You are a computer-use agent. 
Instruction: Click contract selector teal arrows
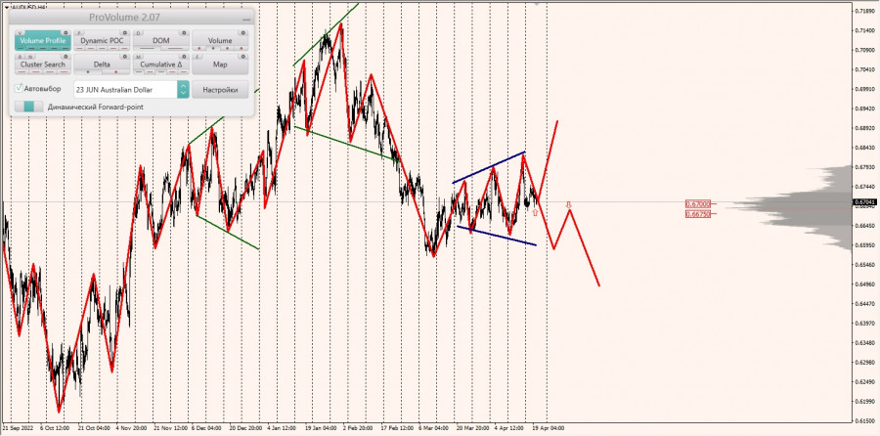183,90
